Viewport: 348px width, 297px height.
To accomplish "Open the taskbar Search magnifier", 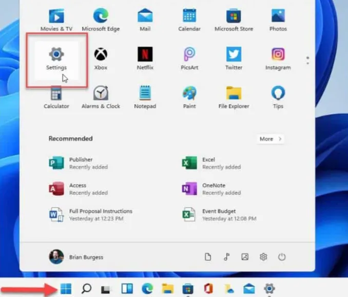I will point(87,289).
